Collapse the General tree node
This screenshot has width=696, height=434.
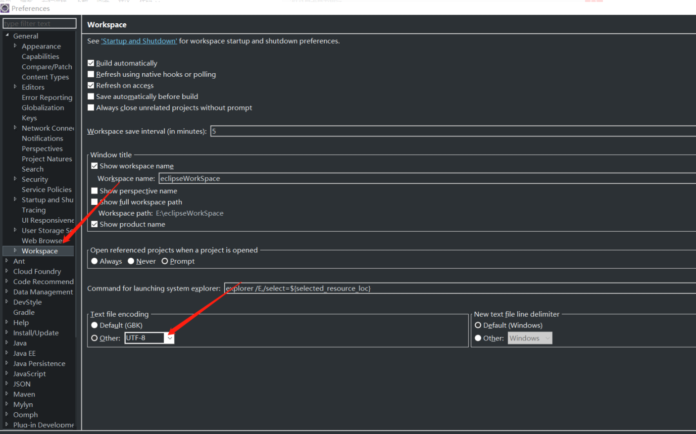7,36
